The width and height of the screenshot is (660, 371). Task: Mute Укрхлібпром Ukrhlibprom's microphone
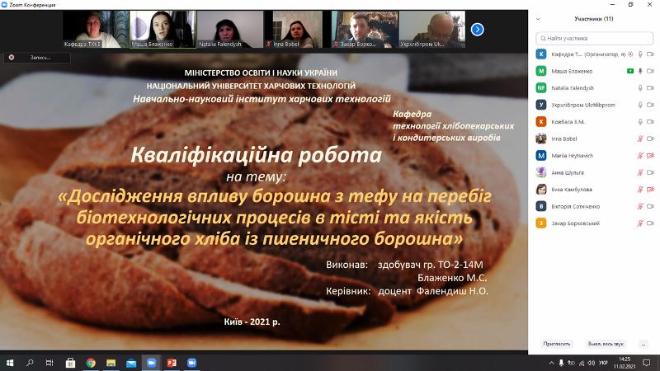[640, 105]
